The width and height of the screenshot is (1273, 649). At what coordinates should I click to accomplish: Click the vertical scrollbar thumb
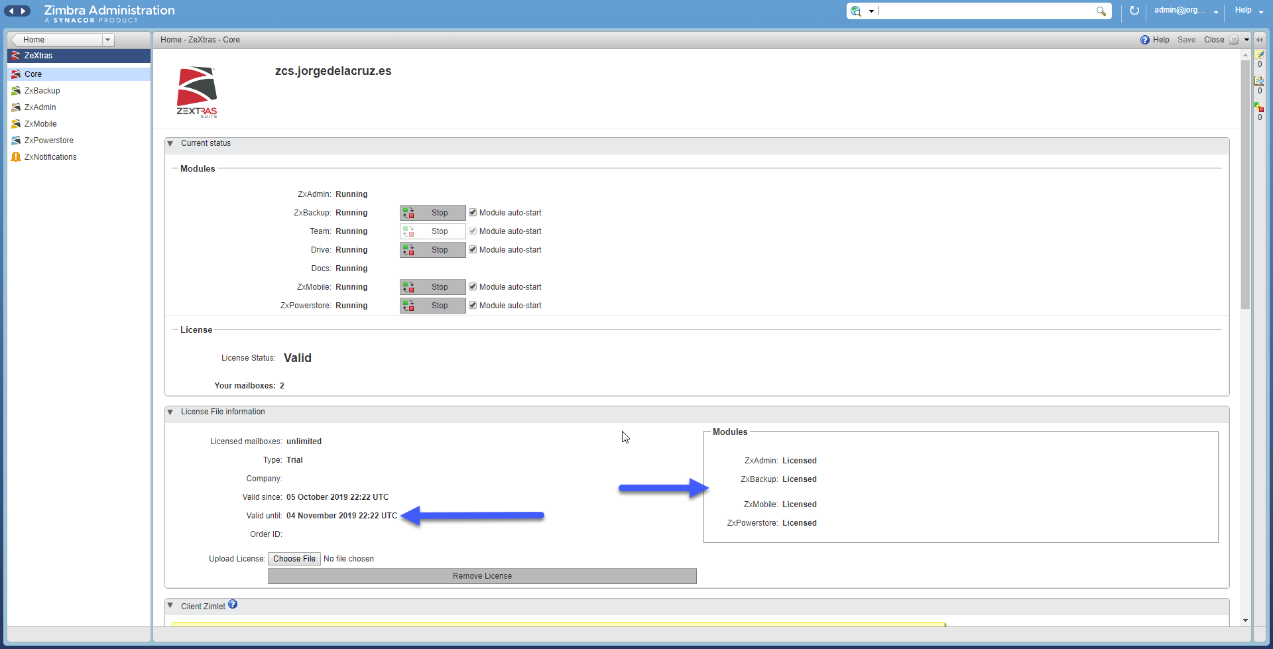(1245, 184)
